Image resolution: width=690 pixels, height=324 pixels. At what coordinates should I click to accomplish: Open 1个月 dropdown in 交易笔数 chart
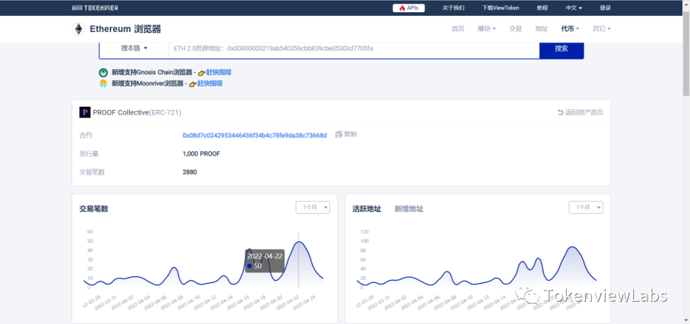pos(312,207)
